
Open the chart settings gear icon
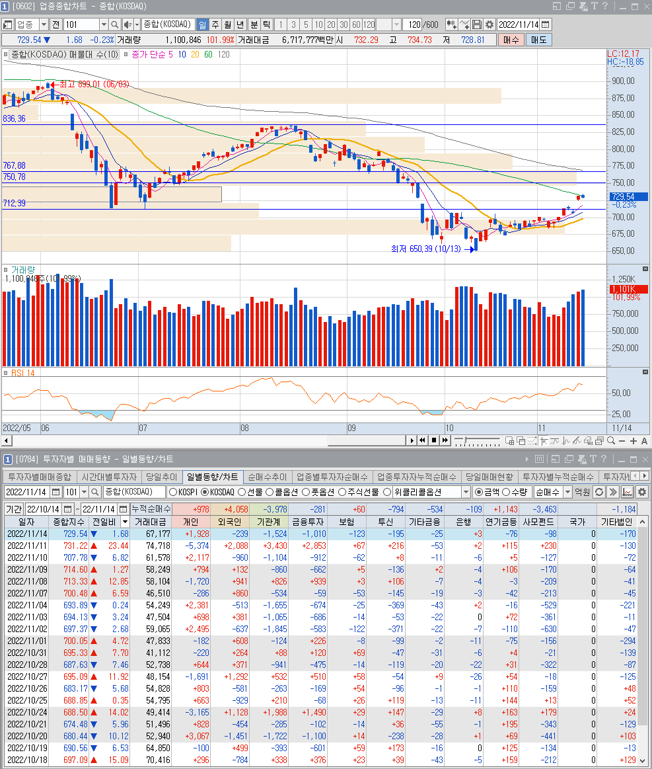[x=489, y=24]
